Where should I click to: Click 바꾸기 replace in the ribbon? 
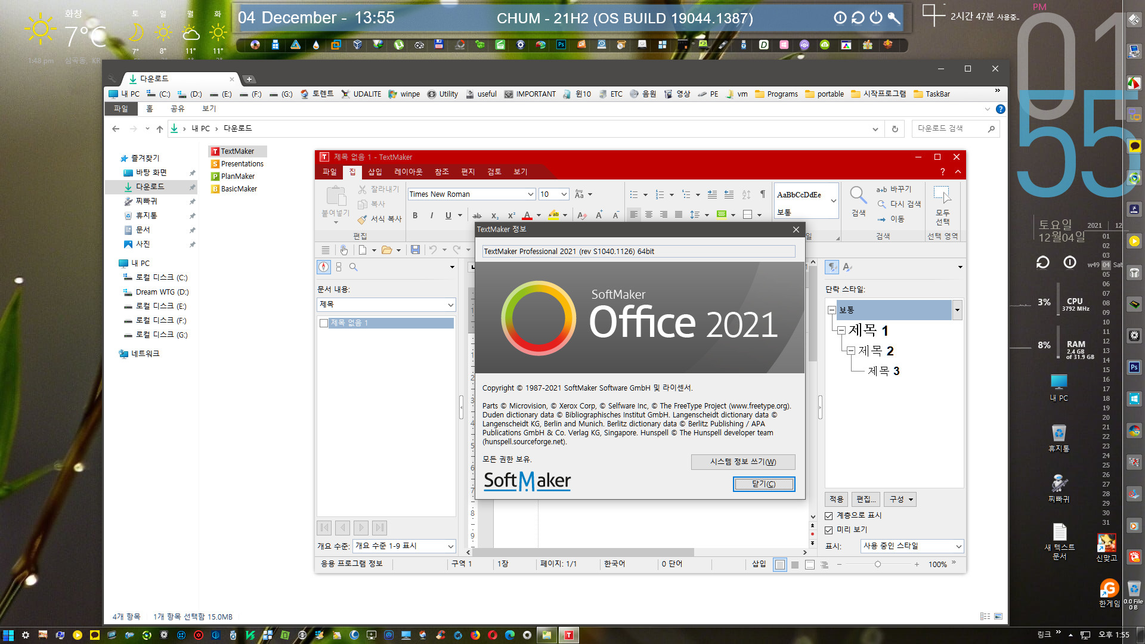coord(893,189)
